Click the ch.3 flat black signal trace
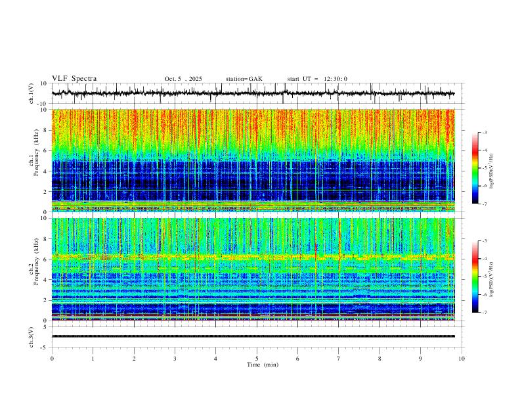Screen dimensions: 520x402 pos(253,336)
